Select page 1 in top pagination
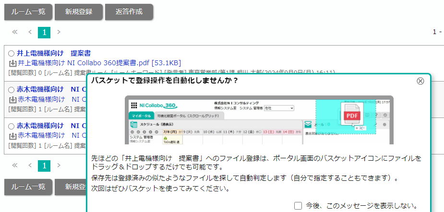Viewport: 444px width, 212px height. [44, 33]
